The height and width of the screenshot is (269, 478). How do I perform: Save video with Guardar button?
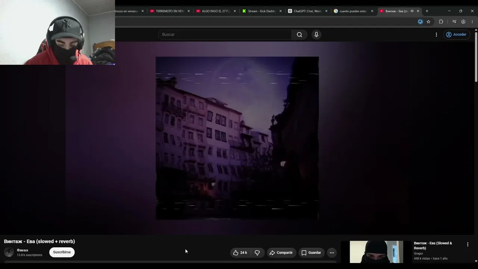[x=311, y=253]
